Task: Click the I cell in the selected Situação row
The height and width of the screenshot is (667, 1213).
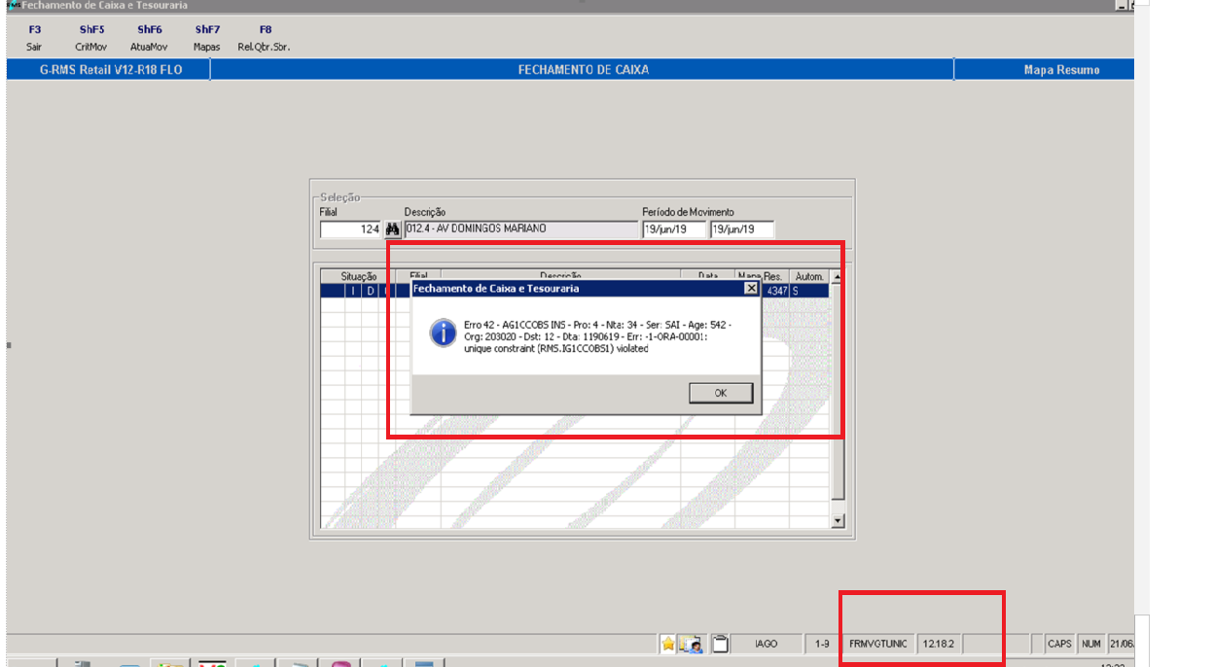Action: point(353,290)
